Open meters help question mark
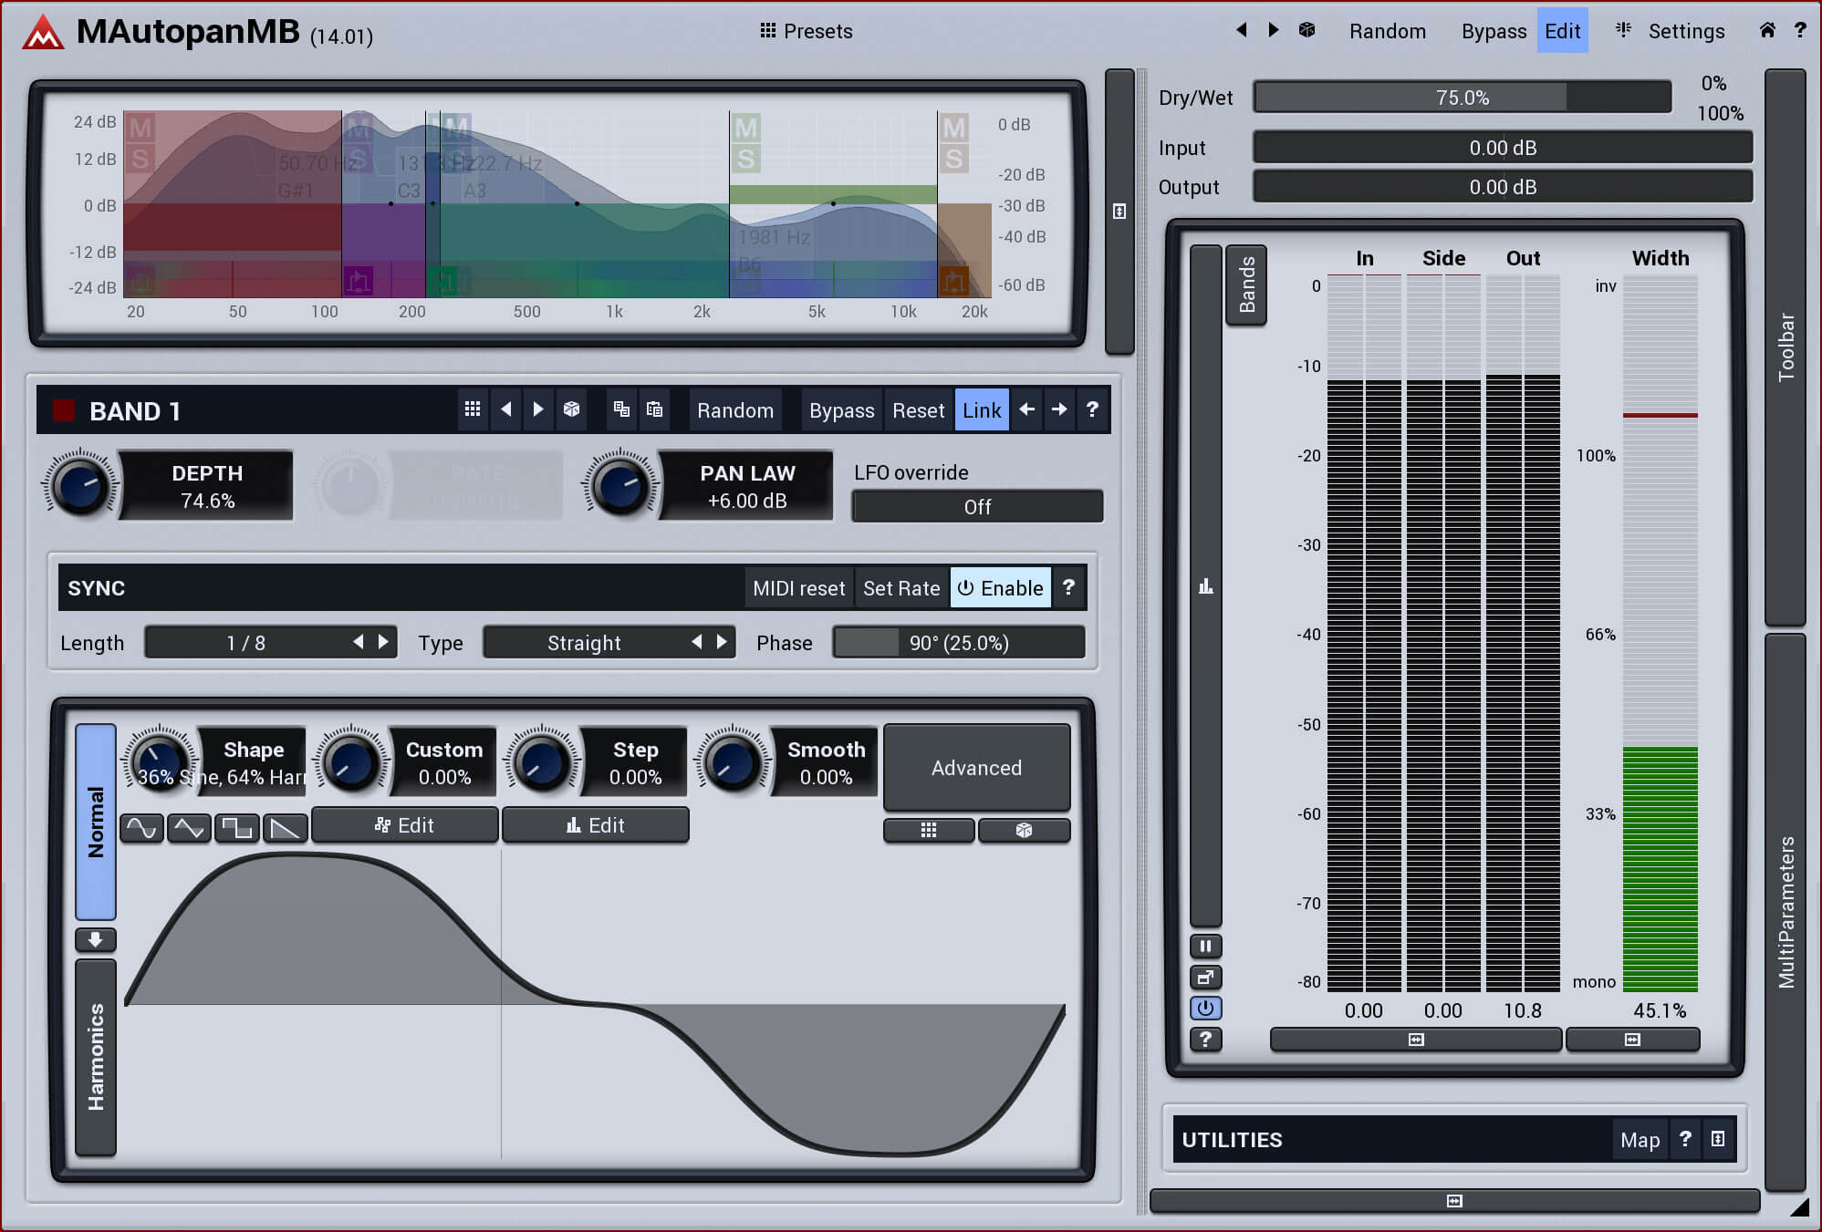Screen dimensions: 1822x1232 [x=1205, y=1039]
